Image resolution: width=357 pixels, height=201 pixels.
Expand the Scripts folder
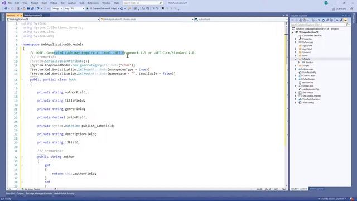296,66
